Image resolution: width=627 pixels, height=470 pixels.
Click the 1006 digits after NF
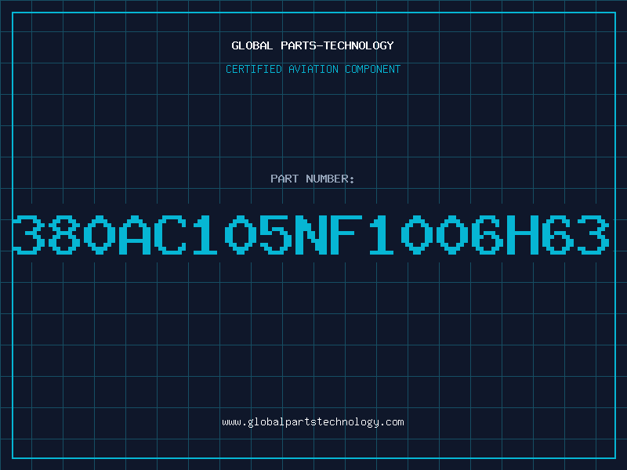click(436, 234)
